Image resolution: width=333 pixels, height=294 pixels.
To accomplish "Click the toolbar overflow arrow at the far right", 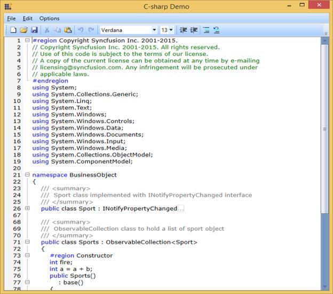I will point(326,33).
